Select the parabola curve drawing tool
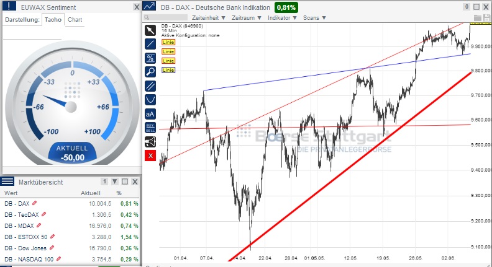This screenshot has width=492, height=267. tap(150, 100)
